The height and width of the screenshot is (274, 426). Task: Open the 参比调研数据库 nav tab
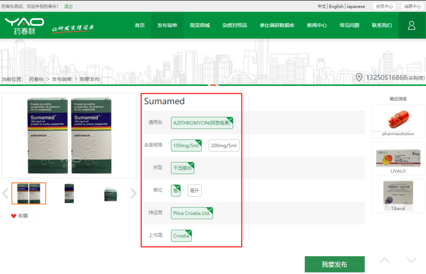pos(277,25)
